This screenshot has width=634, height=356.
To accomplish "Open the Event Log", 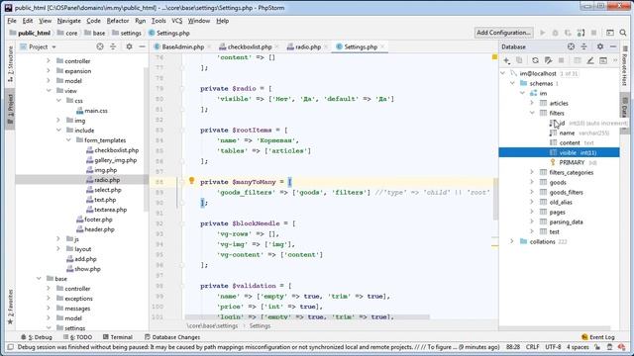I will (x=598, y=337).
